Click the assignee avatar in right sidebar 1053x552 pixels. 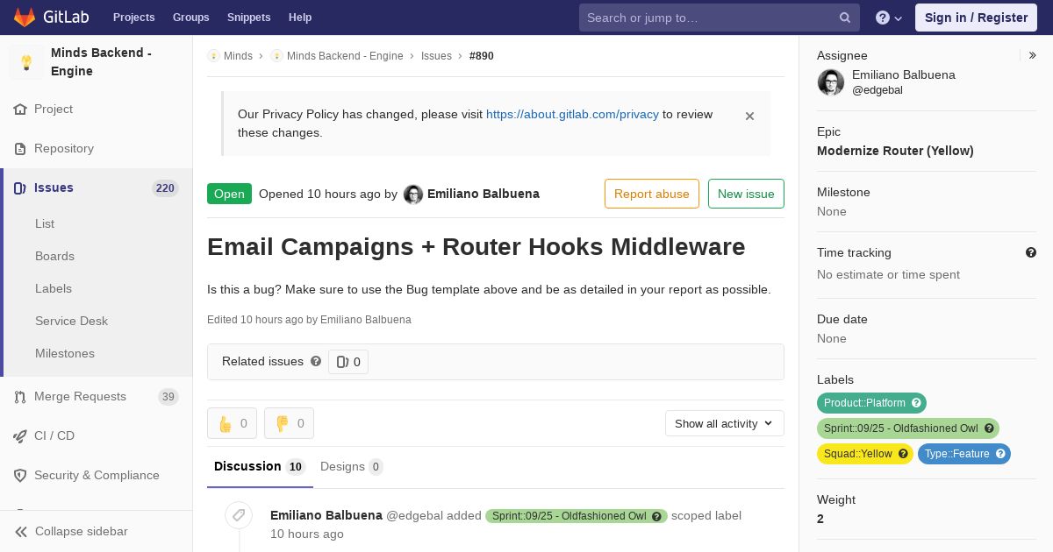[831, 82]
